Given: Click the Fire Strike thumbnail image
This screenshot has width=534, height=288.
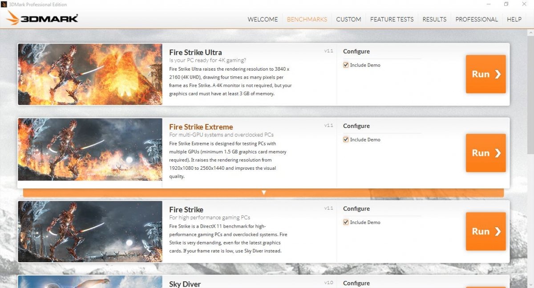Looking at the screenshot, I should (90, 232).
